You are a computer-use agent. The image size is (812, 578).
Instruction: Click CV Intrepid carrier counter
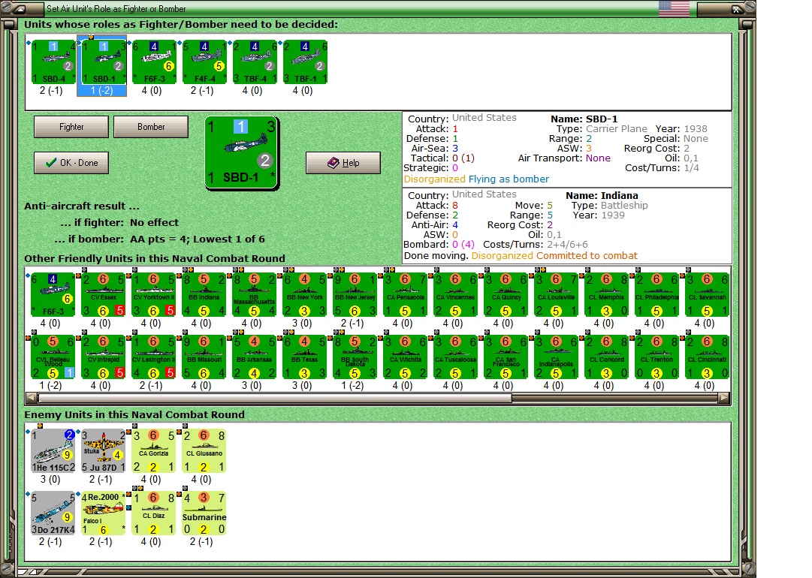pyautogui.click(x=104, y=357)
